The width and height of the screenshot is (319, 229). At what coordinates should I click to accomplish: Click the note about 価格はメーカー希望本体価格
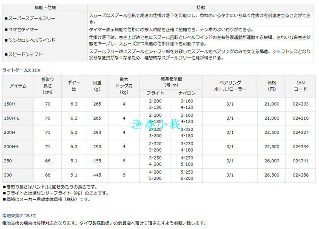click(x=47, y=200)
